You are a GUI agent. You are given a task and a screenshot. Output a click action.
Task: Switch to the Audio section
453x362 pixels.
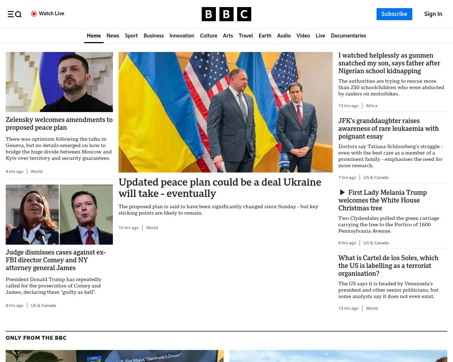click(284, 36)
